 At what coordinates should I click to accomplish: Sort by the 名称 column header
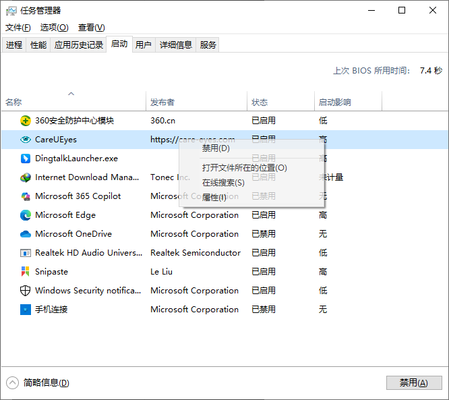[x=73, y=101]
